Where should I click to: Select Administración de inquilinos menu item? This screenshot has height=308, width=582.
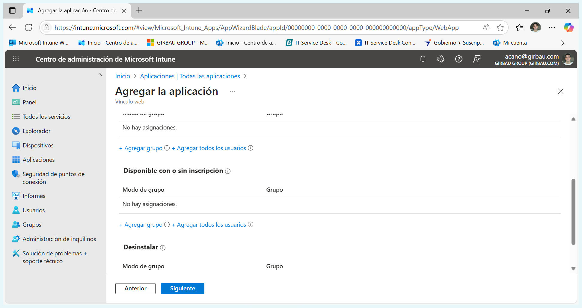point(59,239)
